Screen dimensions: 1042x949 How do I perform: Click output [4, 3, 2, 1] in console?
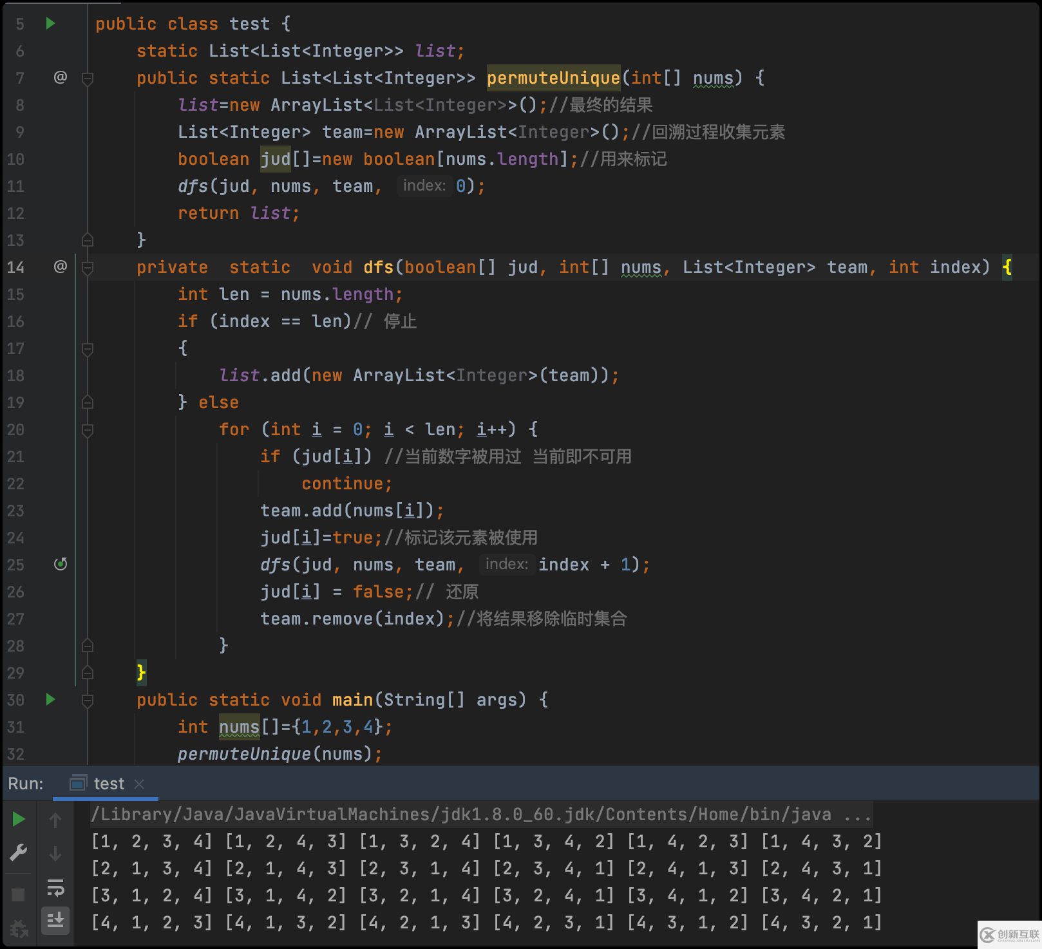click(821, 923)
